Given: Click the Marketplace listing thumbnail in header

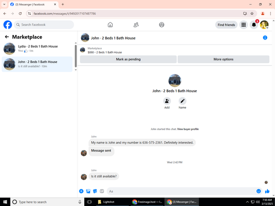Looking at the screenshot, I should click(82, 50).
